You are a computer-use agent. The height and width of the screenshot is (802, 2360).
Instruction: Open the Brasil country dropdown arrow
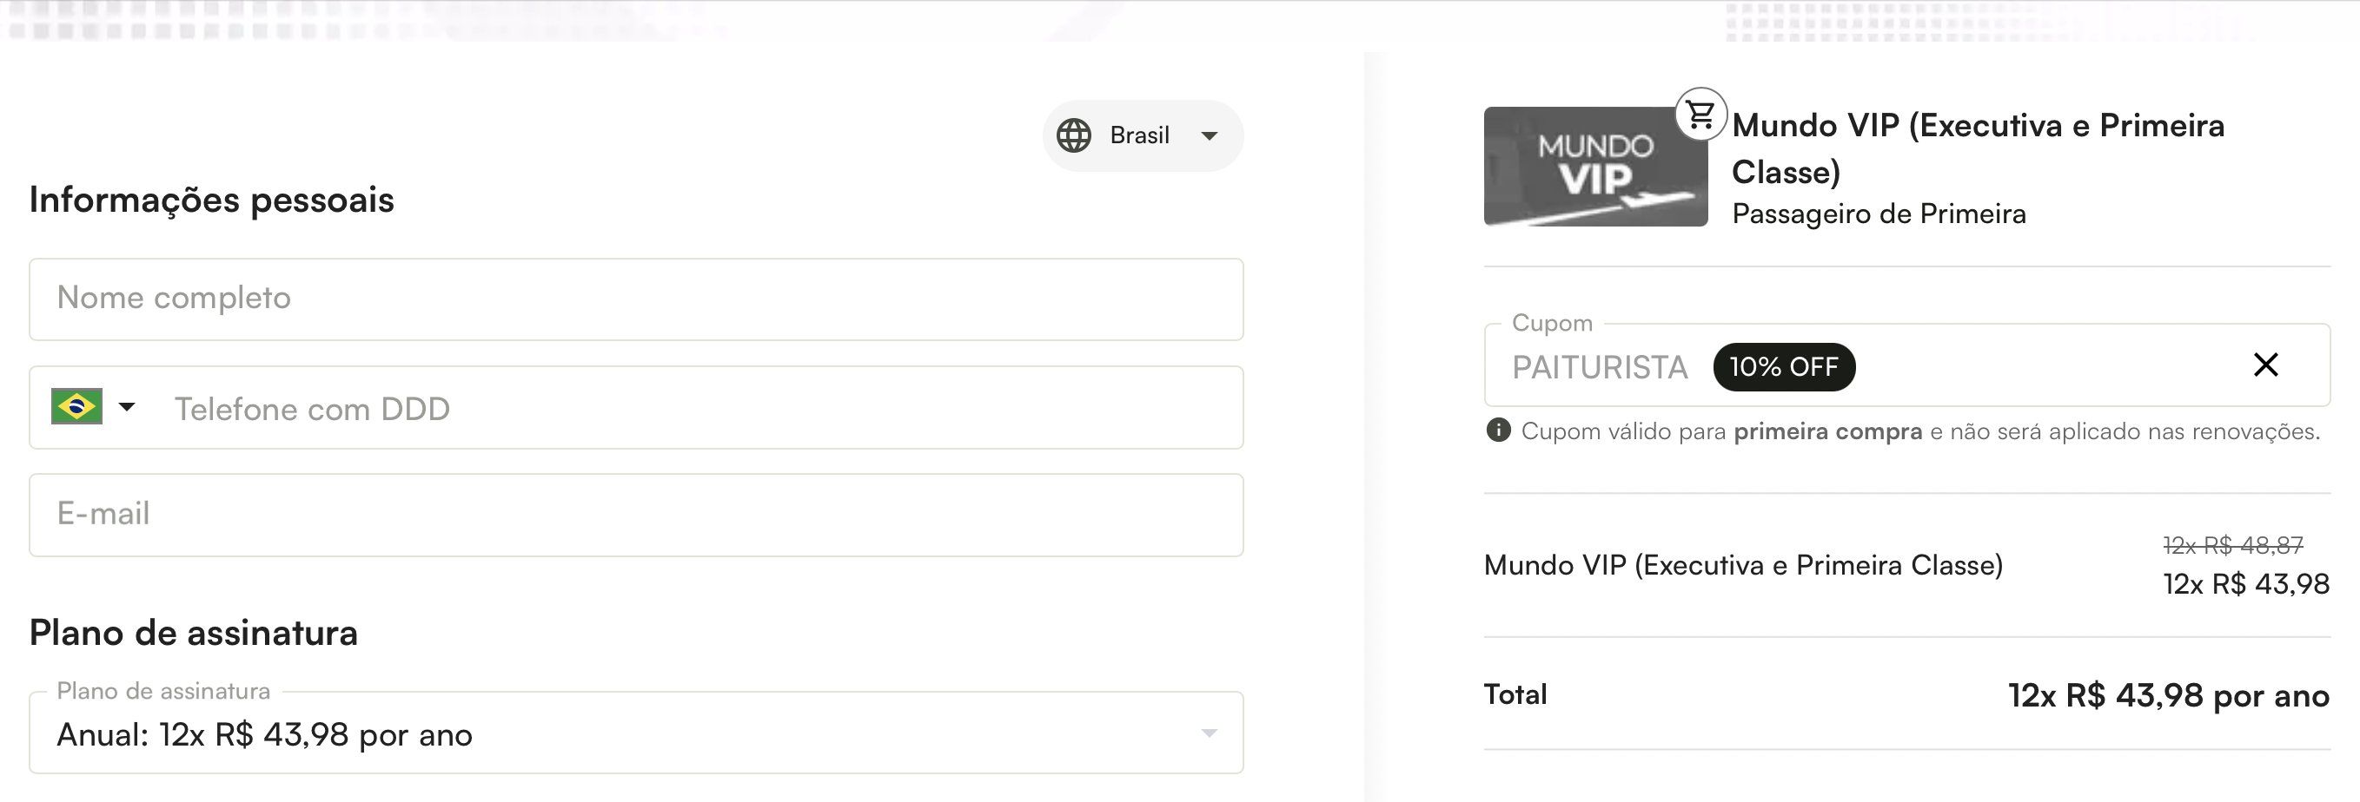pos(1210,135)
